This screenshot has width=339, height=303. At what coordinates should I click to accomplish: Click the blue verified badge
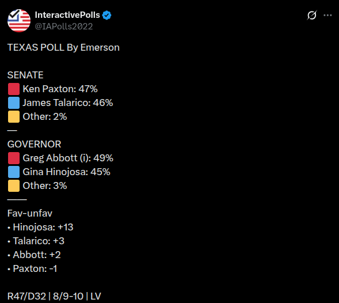[x=106, y=16]
